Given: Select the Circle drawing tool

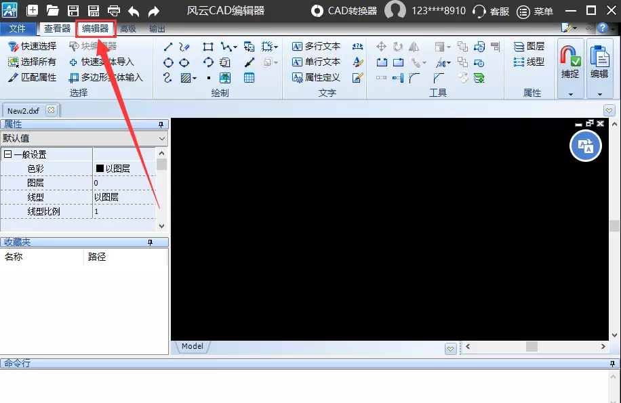Looking at the screenshot, I should tap(168, 62).
